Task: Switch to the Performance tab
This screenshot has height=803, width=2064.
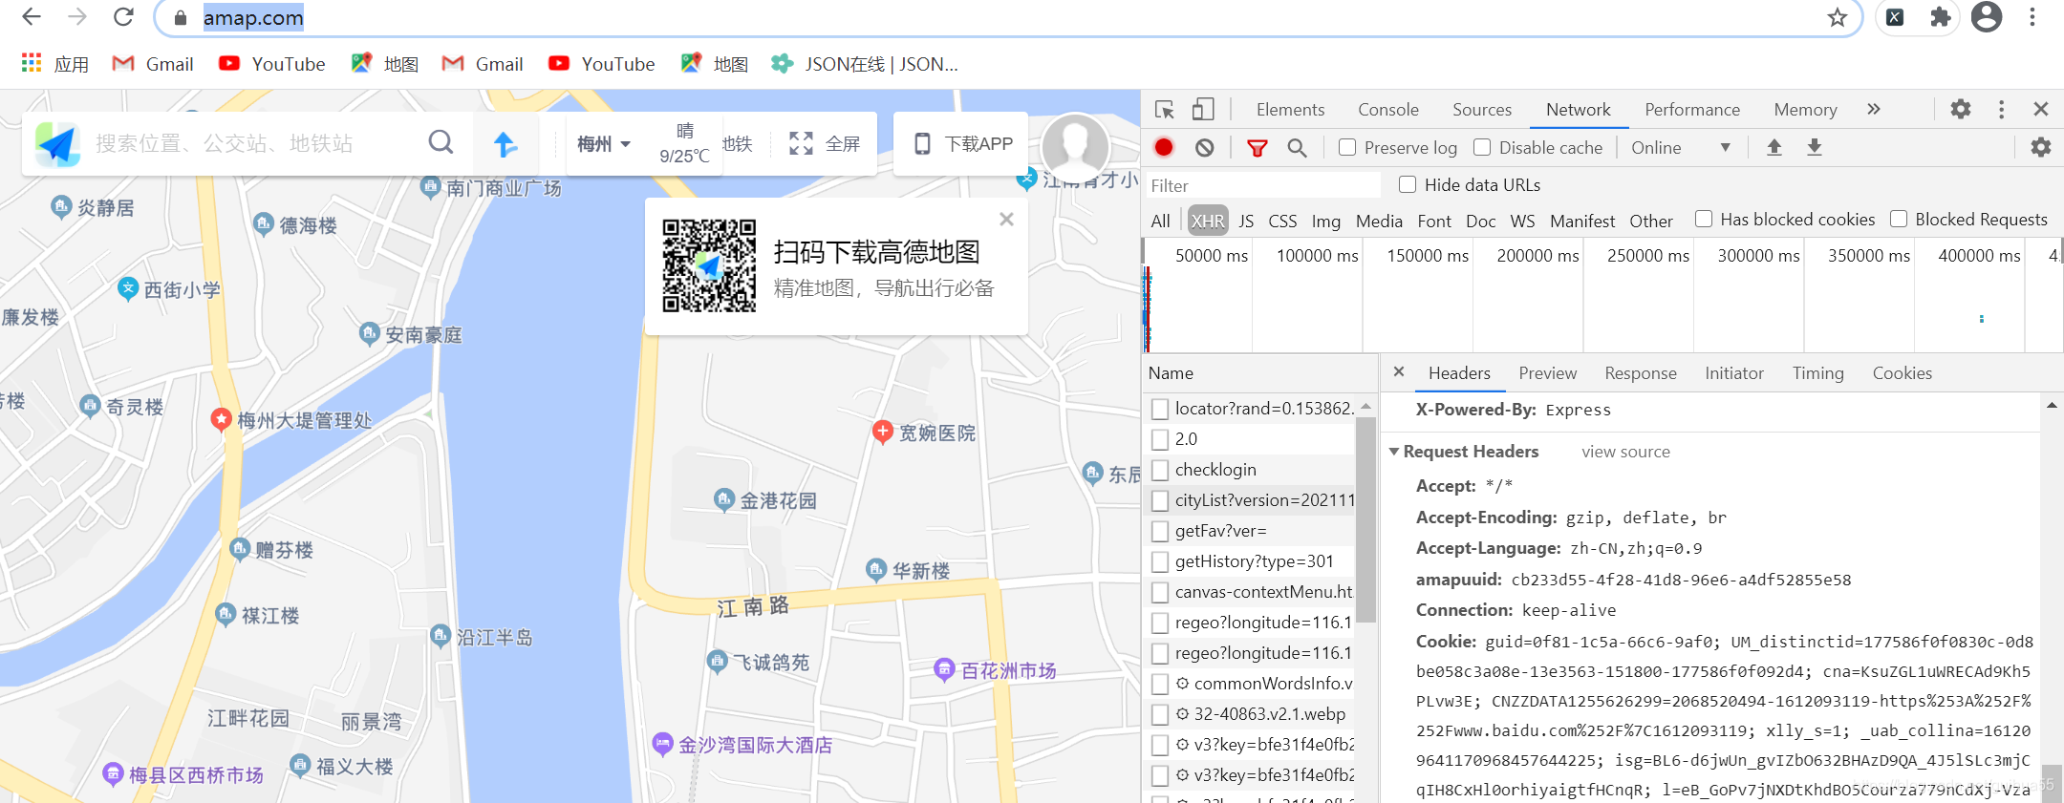Action: coord(1692,110)
